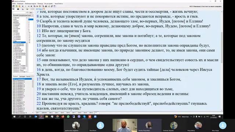The width and height of the screenshot is (235, 132).
Task: Click Dmitriy Polyudskiy participant thumbnail in Zoom
Action: (x=149, y=125)
